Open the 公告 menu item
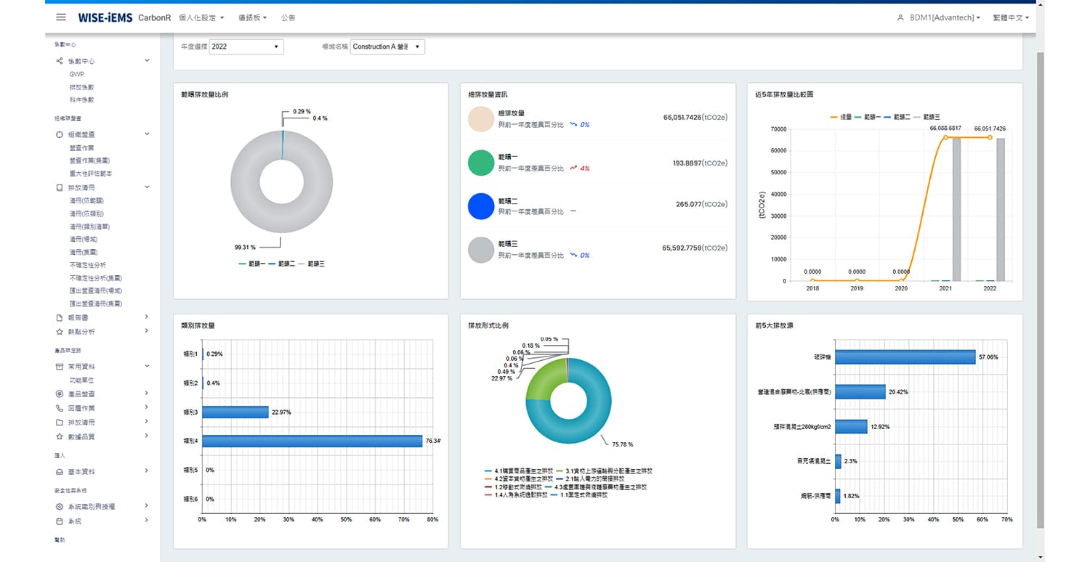Image resolution: width=1090 pixels, height=562 pixels. (288, 17)
